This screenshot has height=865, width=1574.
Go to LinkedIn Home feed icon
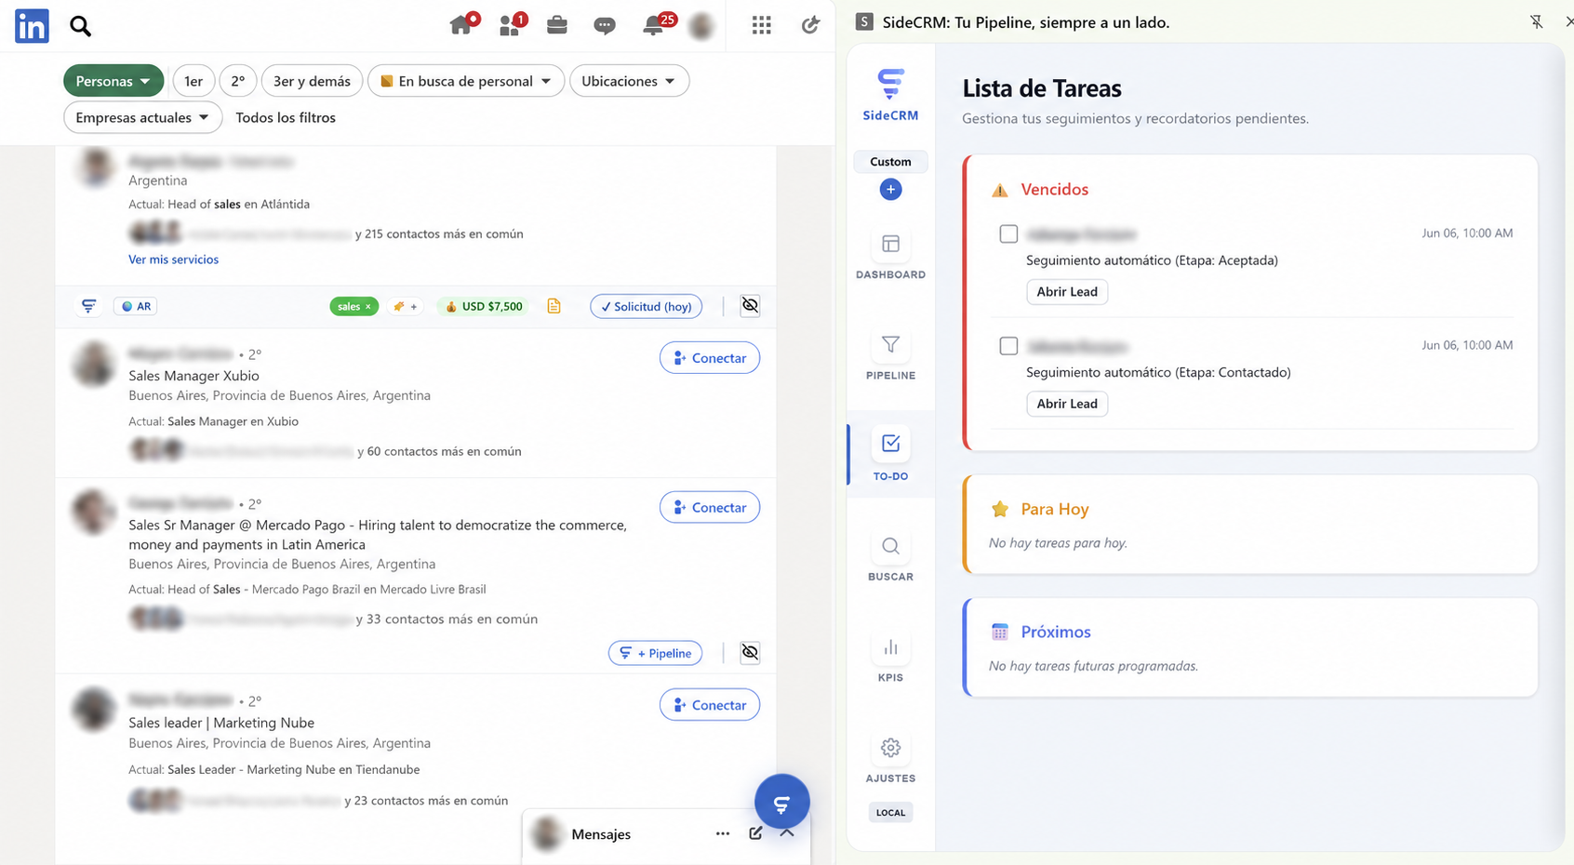(x=462, y=25)
